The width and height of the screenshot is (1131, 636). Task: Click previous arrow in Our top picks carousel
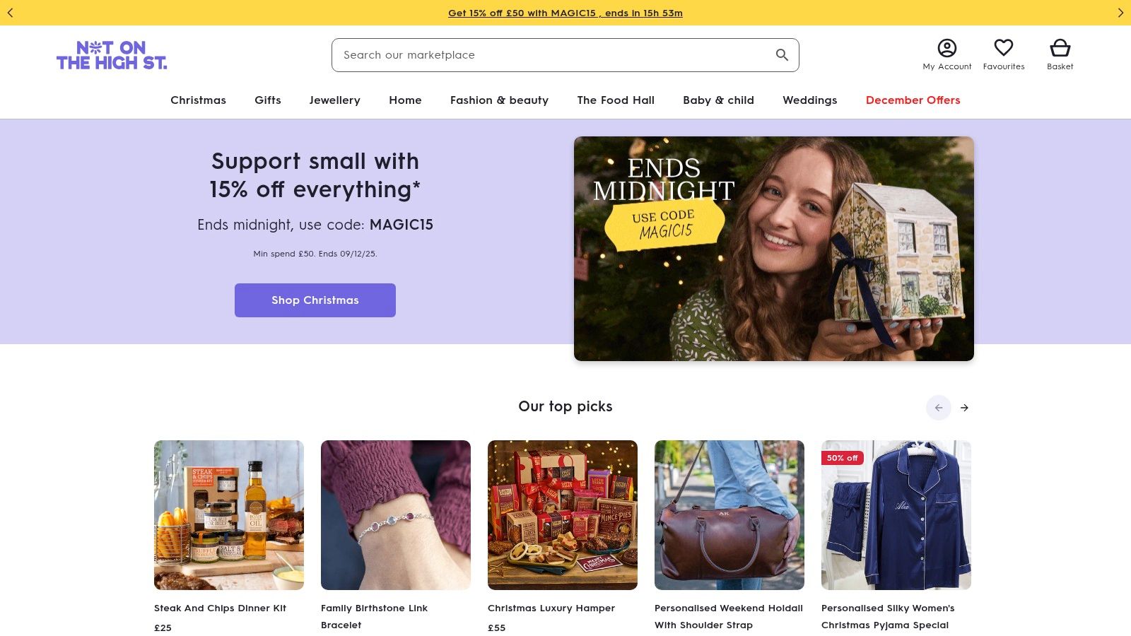[939, 408]
